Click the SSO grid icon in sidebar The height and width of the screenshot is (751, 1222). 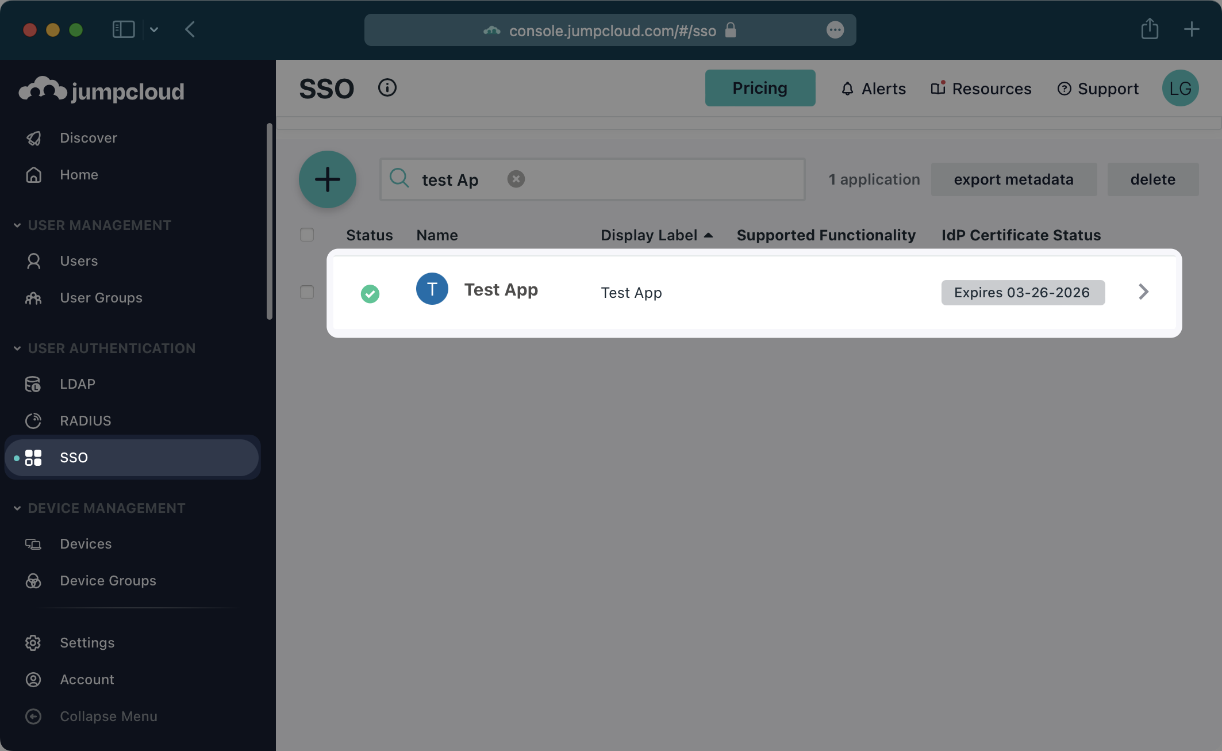click(x=34, y=457)
